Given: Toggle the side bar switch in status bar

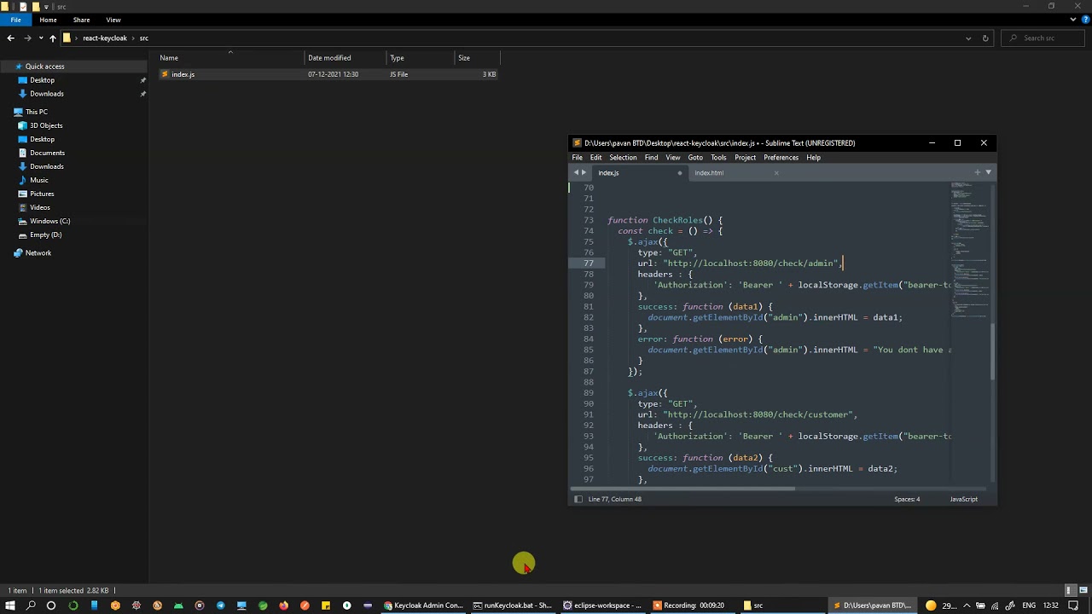Looking at the screenshot, I should coord(578,499).
